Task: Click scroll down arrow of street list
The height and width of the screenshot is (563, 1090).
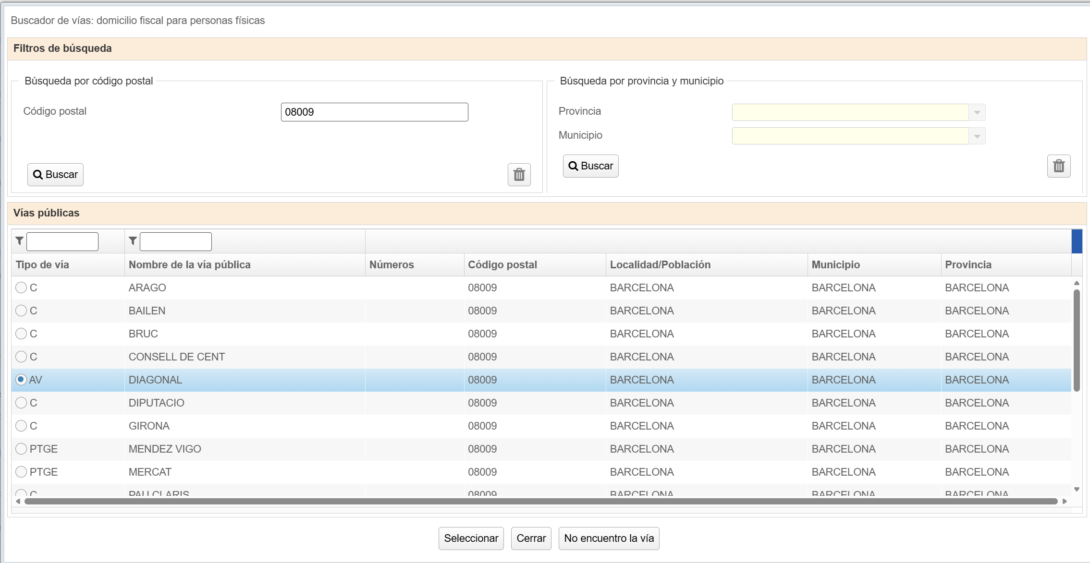Action: click(x=1077, y=490)
